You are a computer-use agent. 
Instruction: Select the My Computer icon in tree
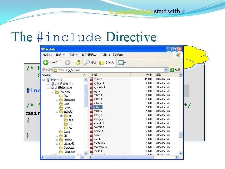pyautogui.click(x=48, y=80)
